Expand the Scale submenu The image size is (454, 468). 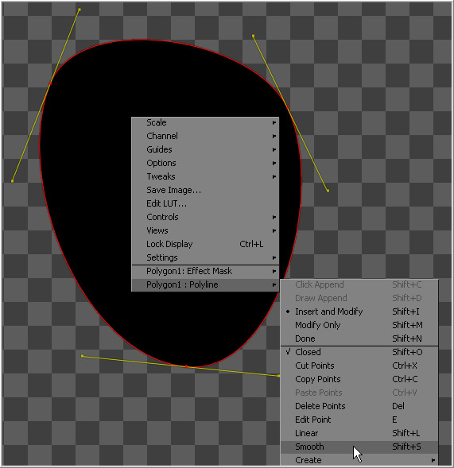205,122
